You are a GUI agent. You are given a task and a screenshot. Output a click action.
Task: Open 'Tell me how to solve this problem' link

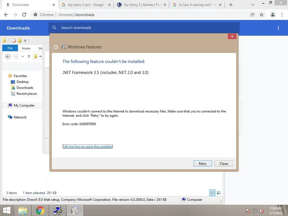click(87, 146)
